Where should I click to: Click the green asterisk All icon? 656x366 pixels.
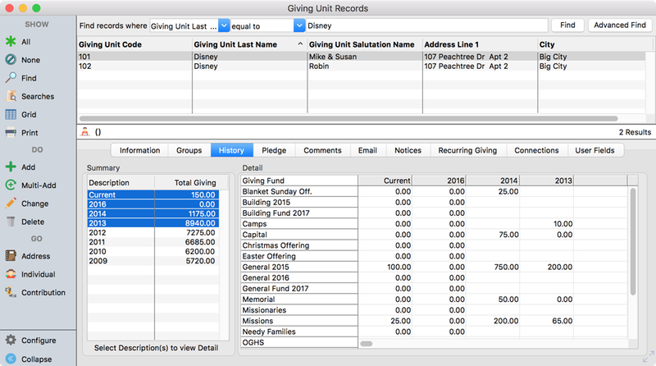pos(11,41)
